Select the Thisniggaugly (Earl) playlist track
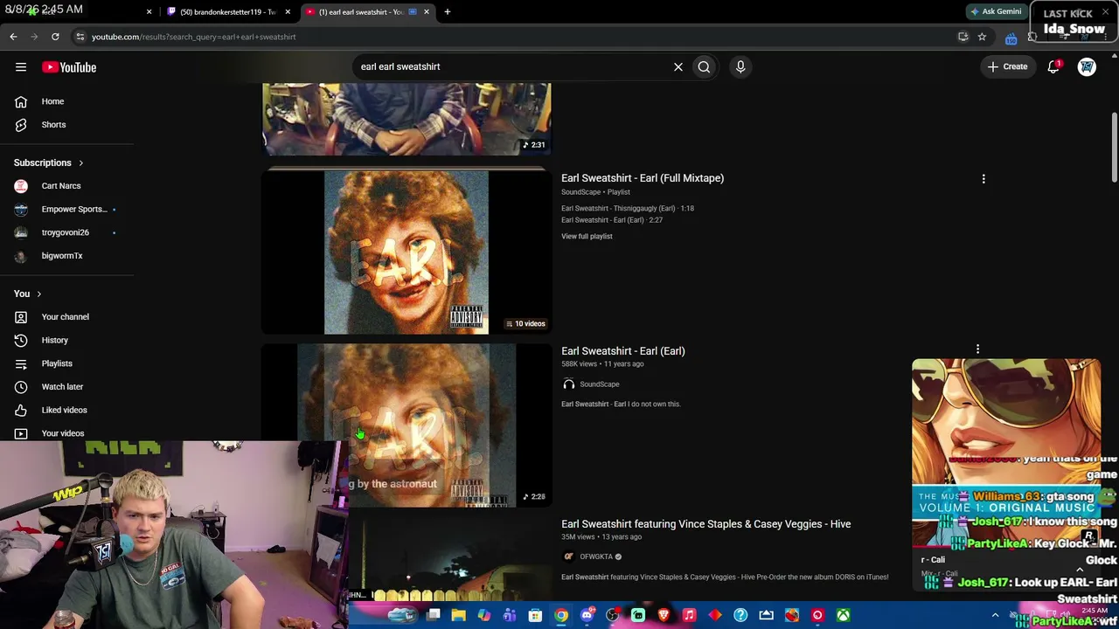Screen dimensions: 1119x629 click(628, 209)
